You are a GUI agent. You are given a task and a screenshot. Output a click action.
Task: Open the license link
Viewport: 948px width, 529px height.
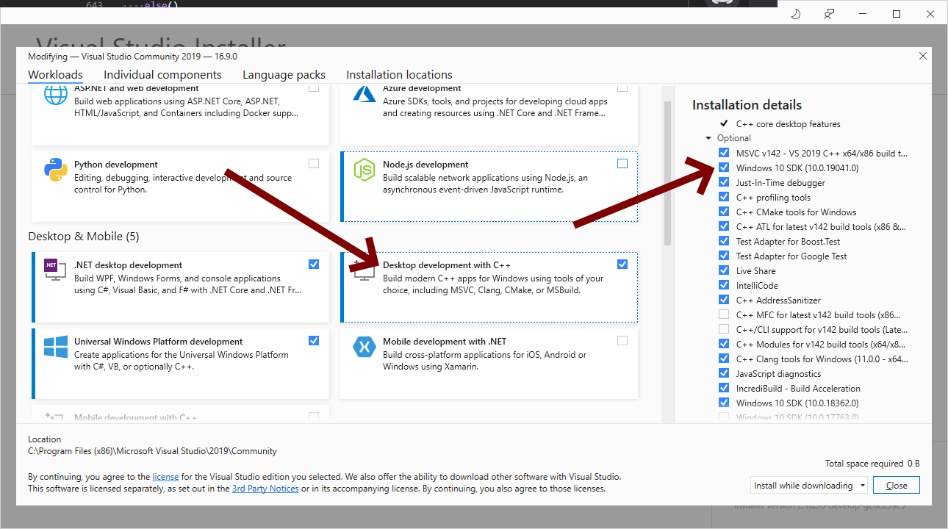coord(165,477)
